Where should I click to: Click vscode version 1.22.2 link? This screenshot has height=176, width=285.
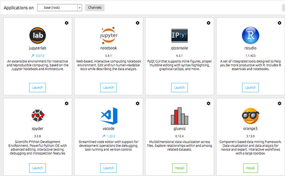[111, 136]
